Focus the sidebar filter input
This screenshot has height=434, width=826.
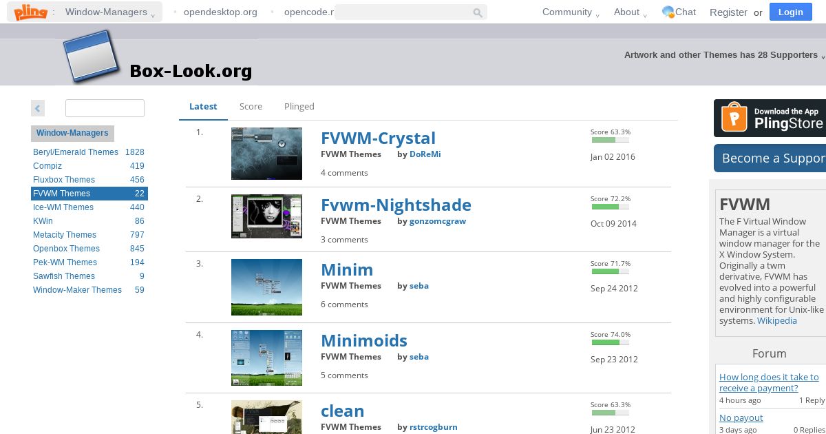click(x=105, y=108)
